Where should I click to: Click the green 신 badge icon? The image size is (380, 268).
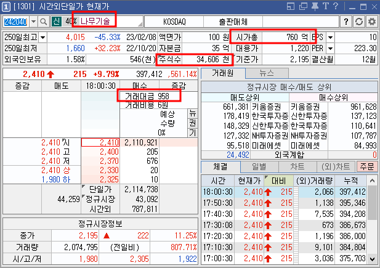(57, 22)
